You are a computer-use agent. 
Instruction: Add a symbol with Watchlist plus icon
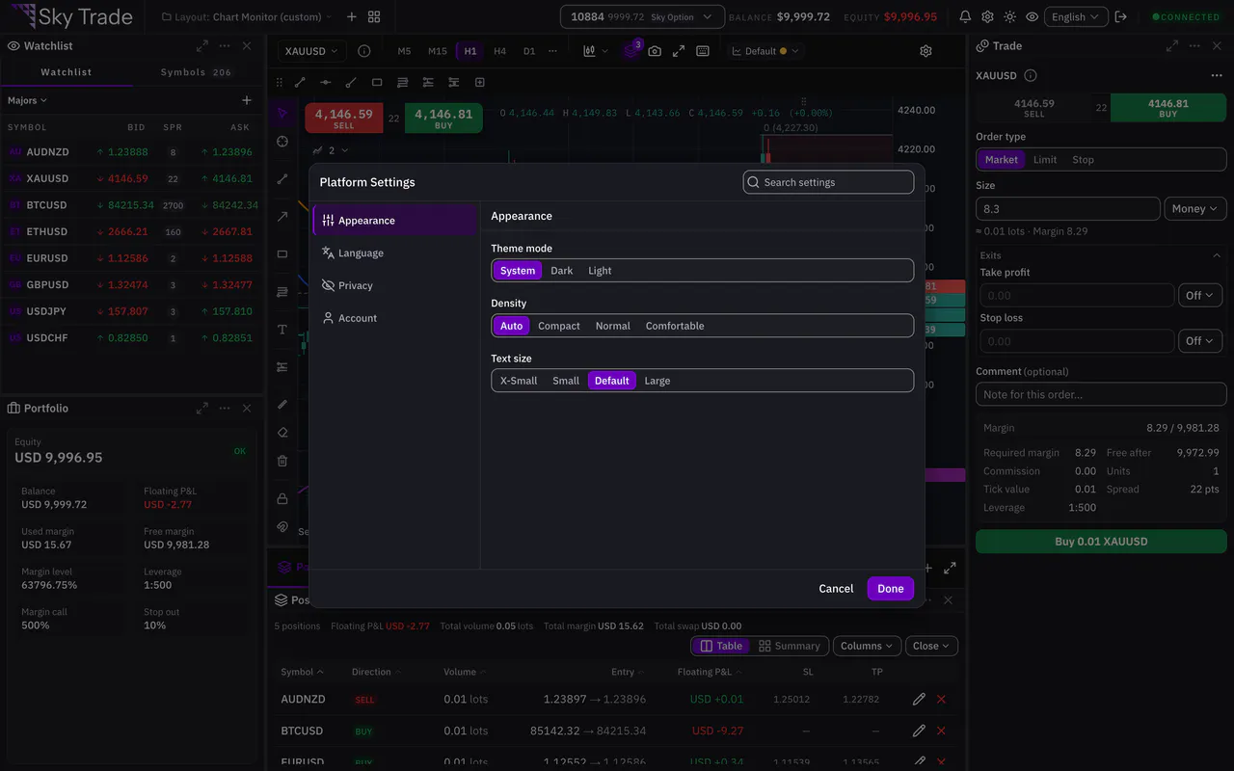pyautogui.click(x=247, y=100)
